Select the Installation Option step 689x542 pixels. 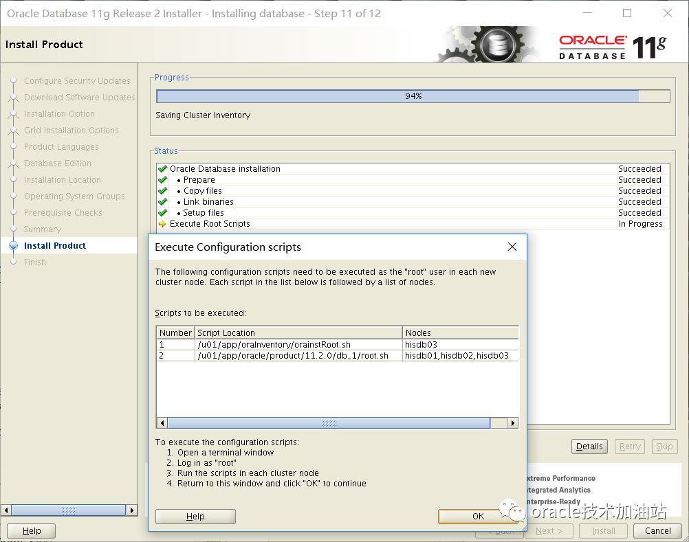click(59, 113)
